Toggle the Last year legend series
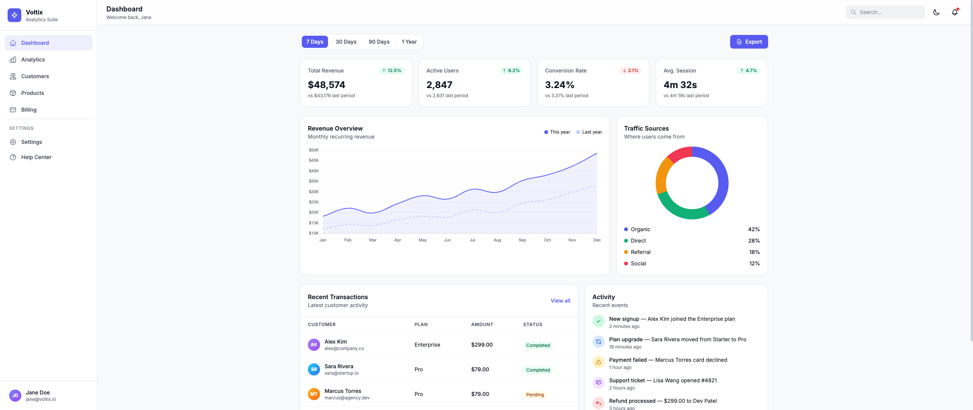973x410 pixels. pos(589,132)
